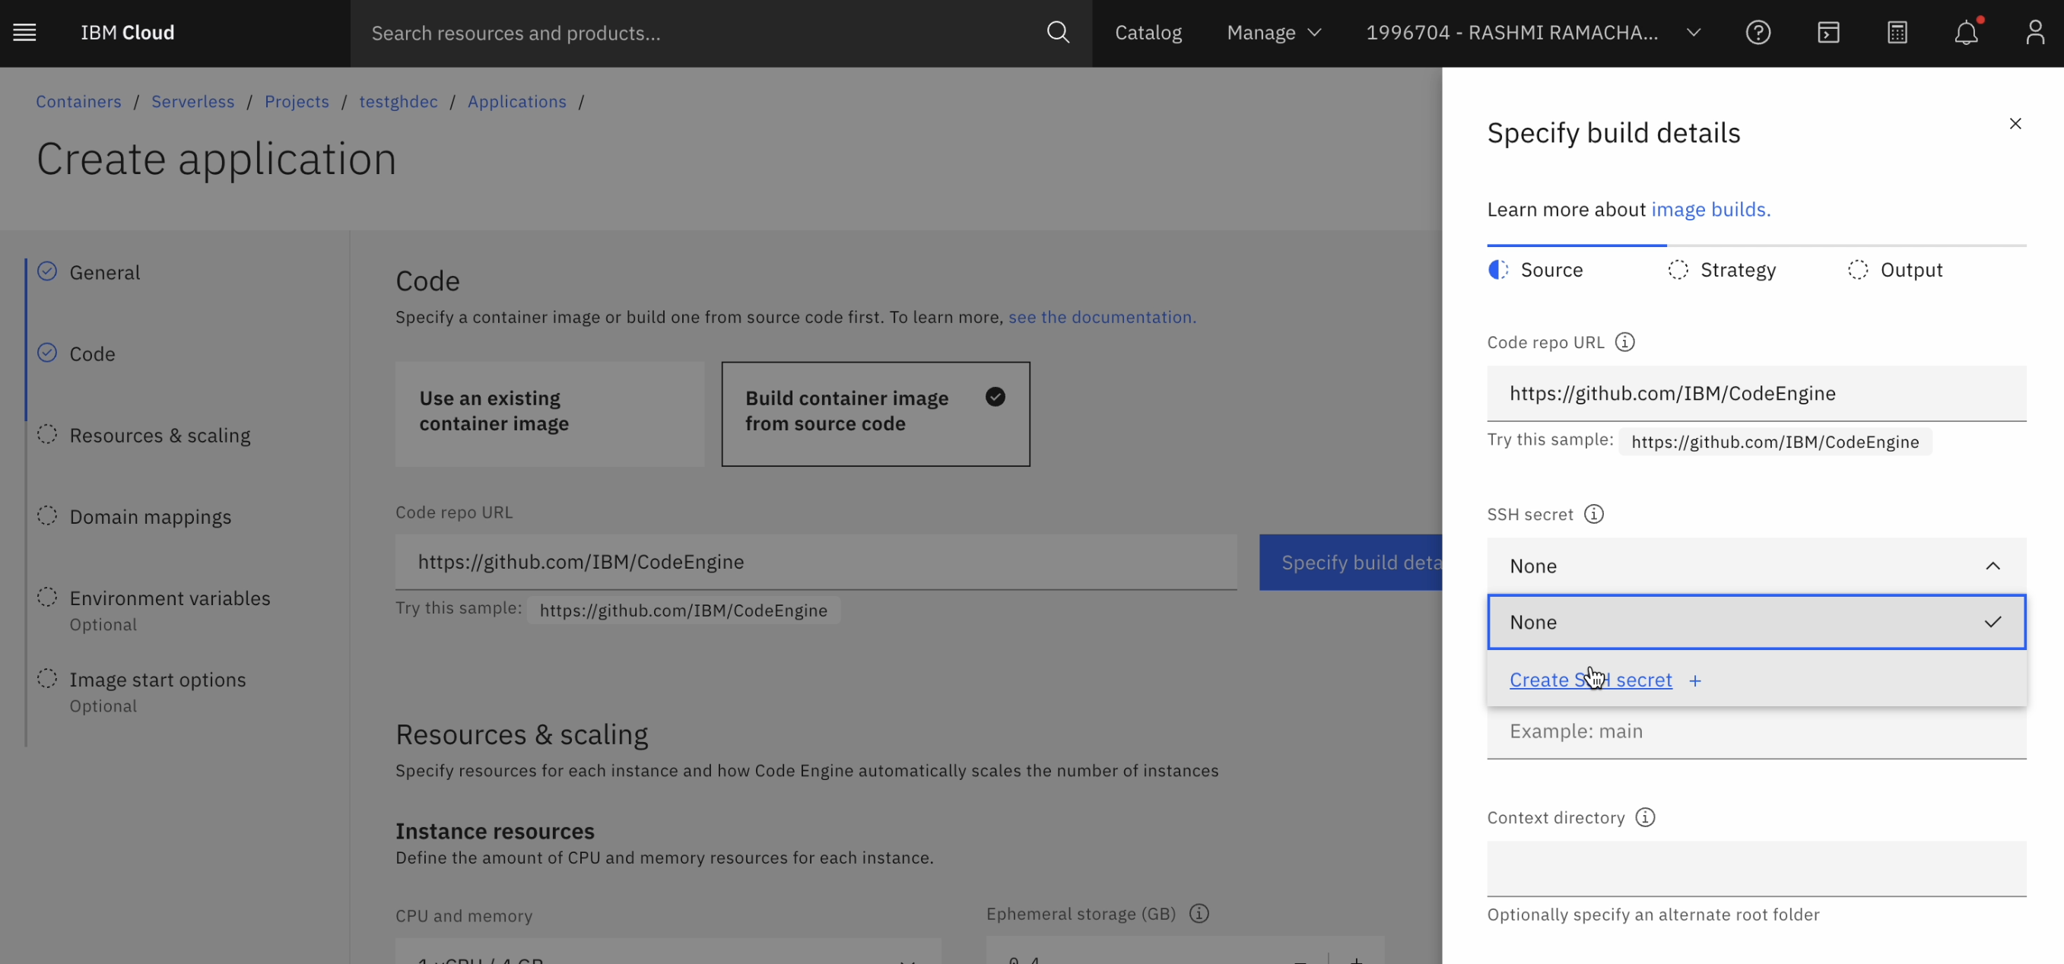Click the panel Code repo URL input
The image size is (2064, 964).
pyautogui.click(x=1756, y=393)
